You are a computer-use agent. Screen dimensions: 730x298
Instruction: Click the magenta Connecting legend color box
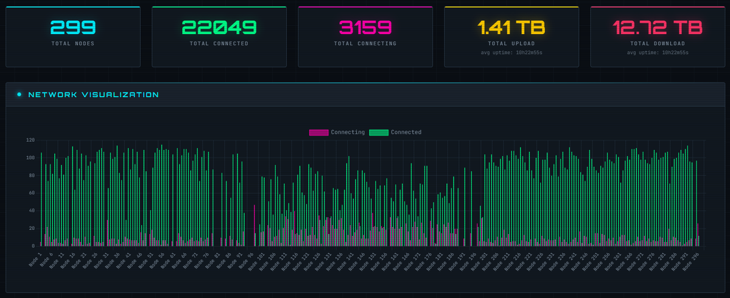click(318, 132)
